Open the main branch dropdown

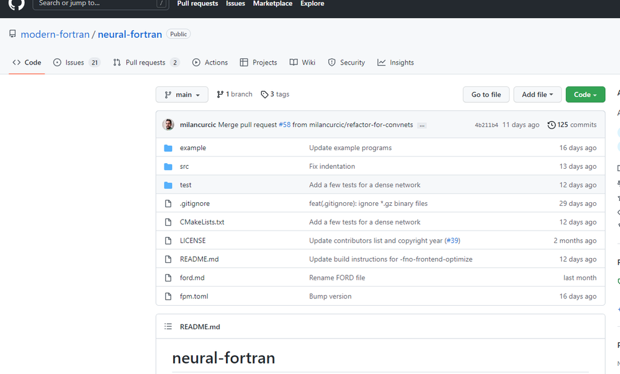[x=182, y=94]
